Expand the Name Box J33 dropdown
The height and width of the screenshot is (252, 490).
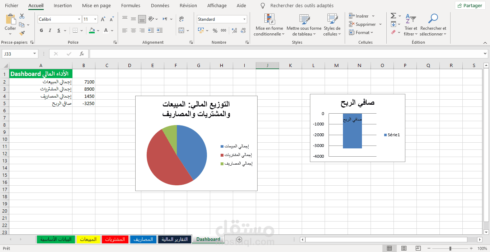tap(35, 54)
